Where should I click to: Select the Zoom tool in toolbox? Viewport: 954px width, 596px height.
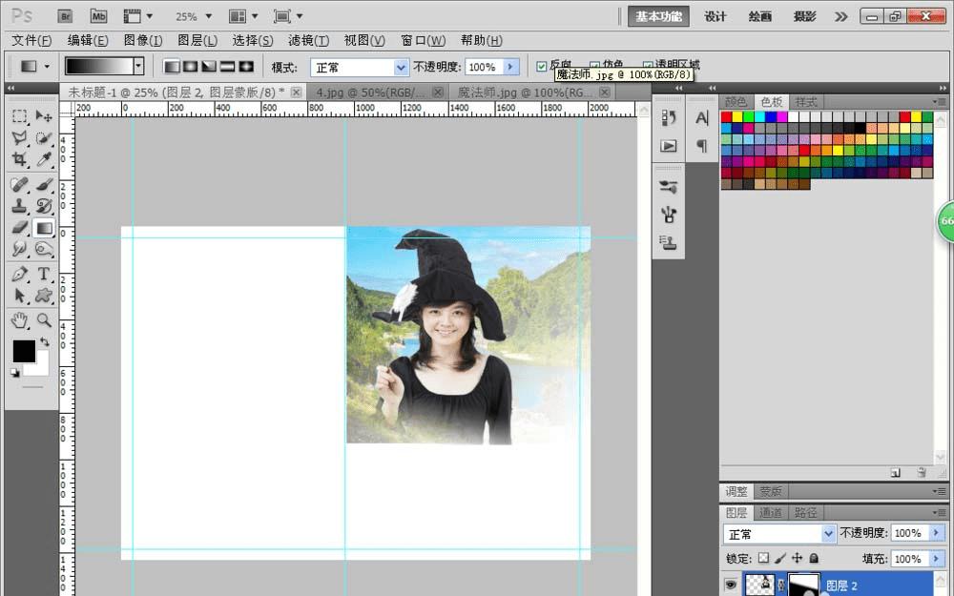[44, 320]
